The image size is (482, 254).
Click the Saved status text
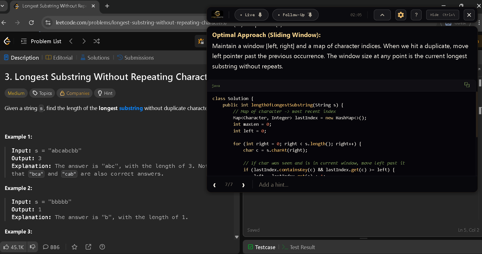[x=253, y=230]
